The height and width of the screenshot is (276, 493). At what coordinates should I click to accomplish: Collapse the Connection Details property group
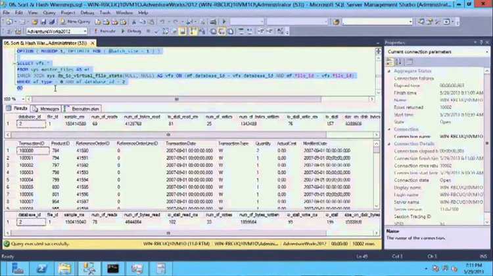pos(389,144)
